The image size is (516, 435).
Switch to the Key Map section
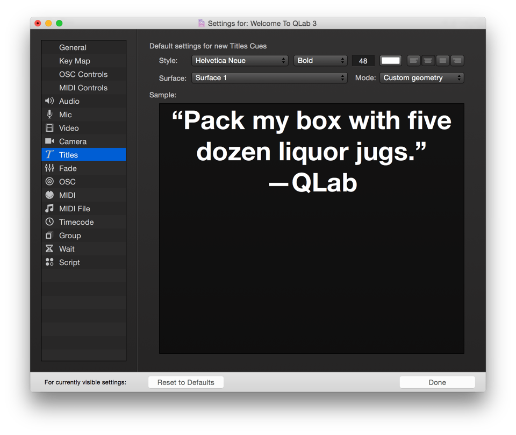(x=74, y=61)
